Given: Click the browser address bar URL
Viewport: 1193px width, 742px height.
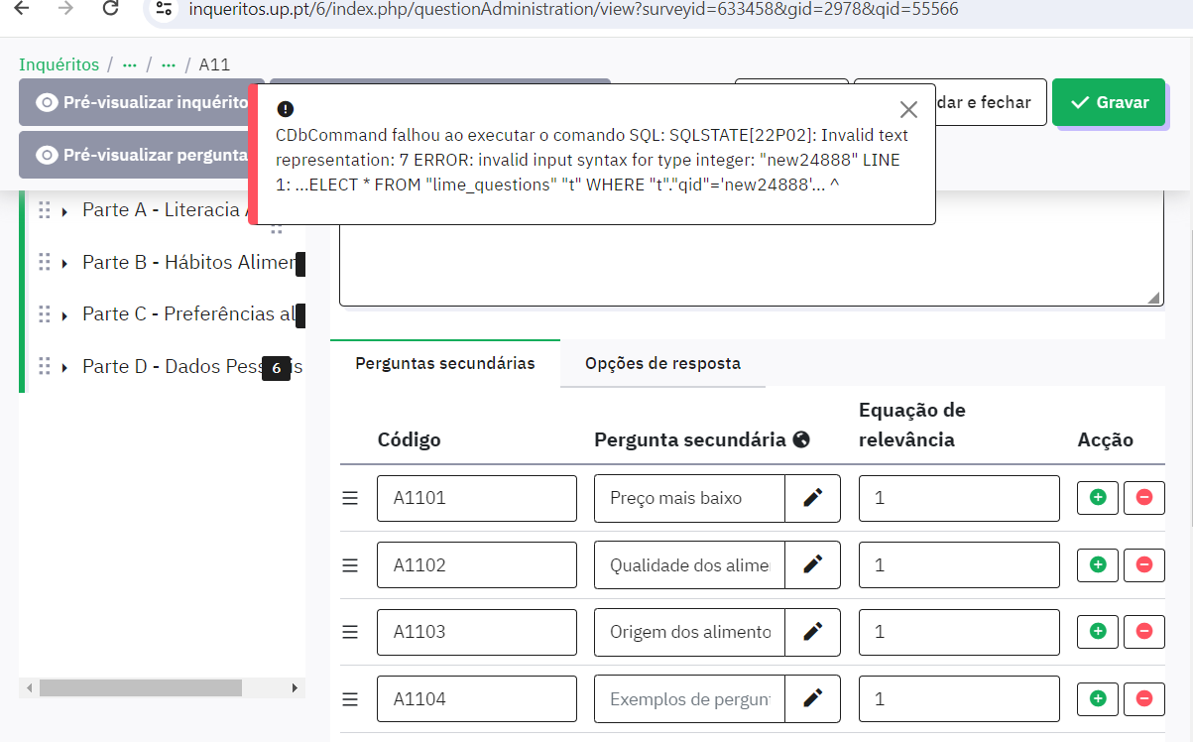Looking at the screenshot, I should click(x=574, y=9).
